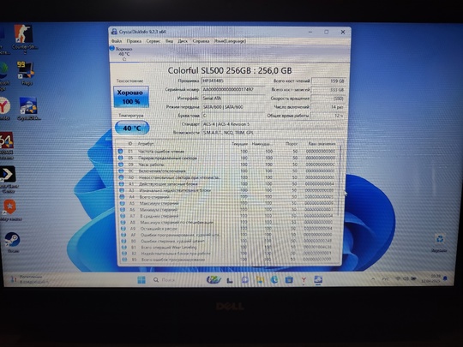This screenshot has height=347, width=463.
Task: Select the C: drive Хорошо 40 °C tab
Action: tap(122, 54)
